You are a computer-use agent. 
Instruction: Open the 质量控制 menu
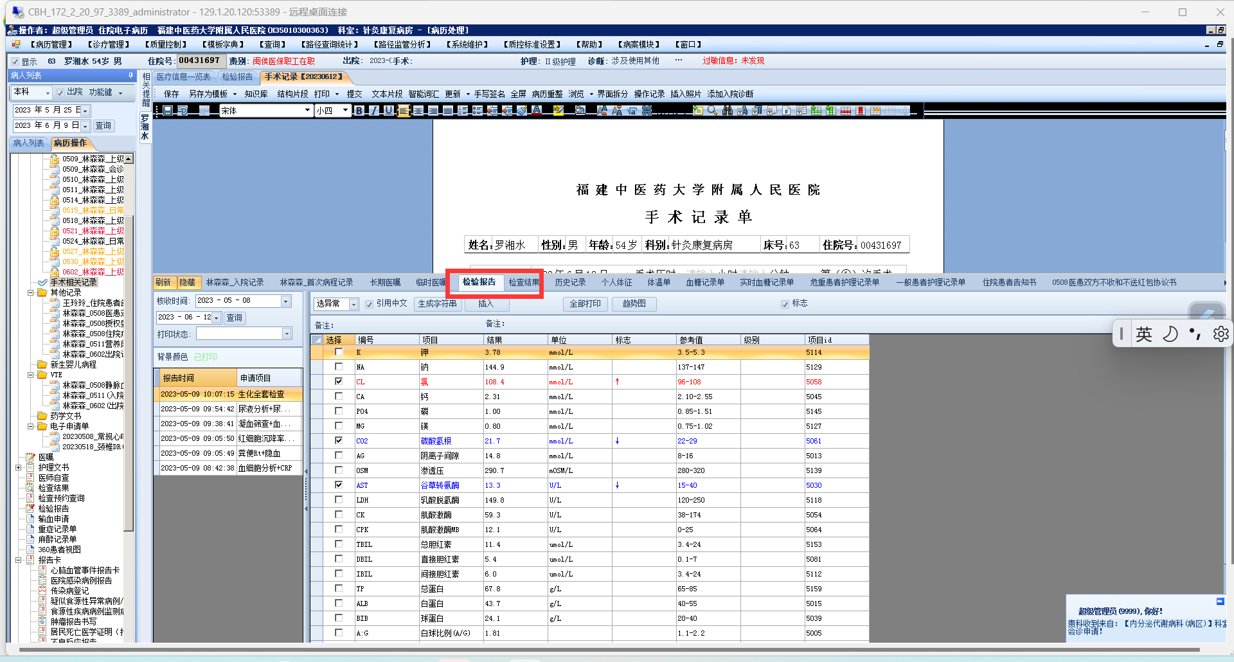click(x=166, y=44)
